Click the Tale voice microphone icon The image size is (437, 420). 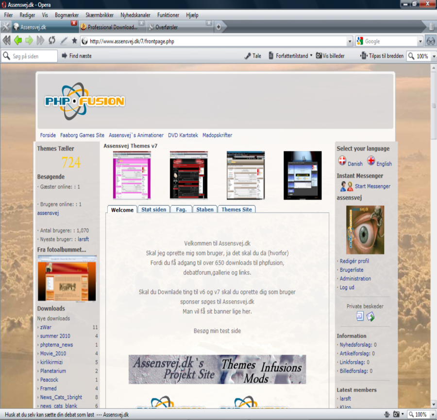pos(248,56)
